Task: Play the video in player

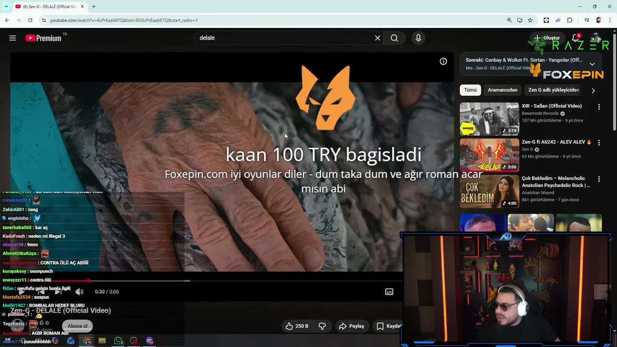Action: click(x=22, y=292)
